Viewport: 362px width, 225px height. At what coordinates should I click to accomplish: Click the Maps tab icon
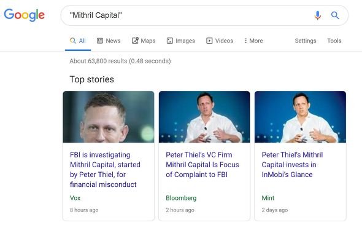[135, 41]
